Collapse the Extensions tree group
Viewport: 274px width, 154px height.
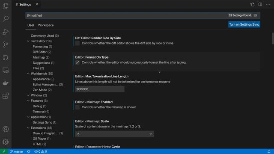(x=28, y=128)
